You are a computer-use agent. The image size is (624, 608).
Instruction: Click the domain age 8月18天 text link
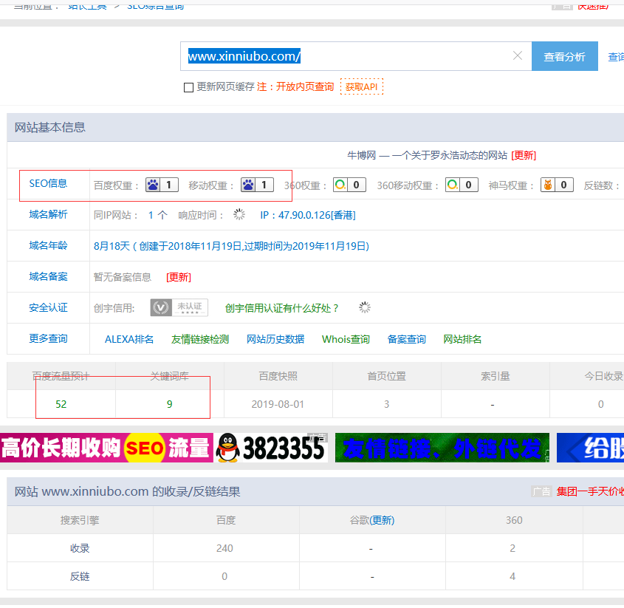tap(231, 247)
